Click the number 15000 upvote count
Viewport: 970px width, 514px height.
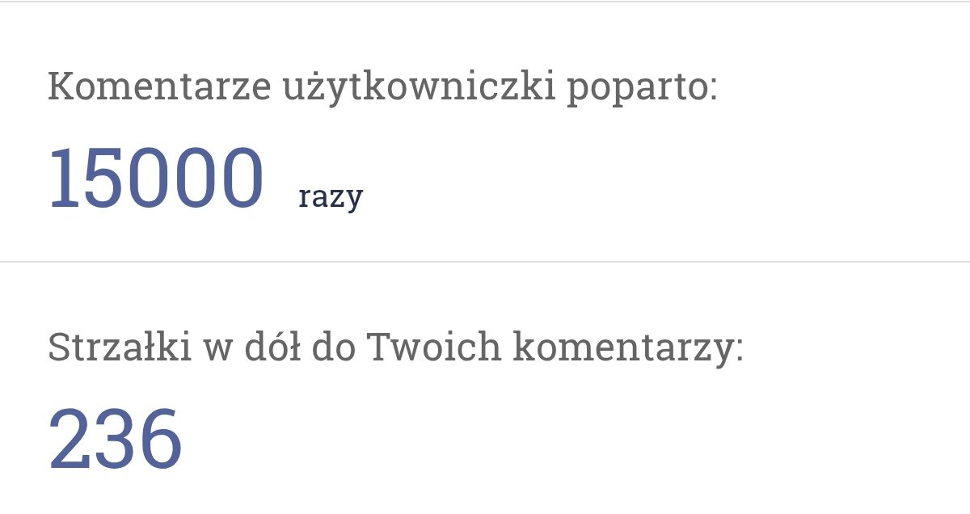click(x=156, y=179)
